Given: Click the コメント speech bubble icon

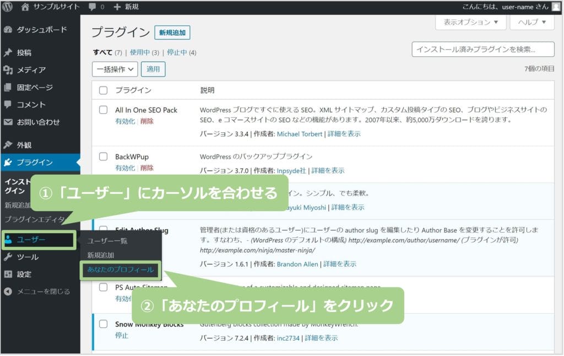Looking at the screenshot, I should (x=8, y=105).
